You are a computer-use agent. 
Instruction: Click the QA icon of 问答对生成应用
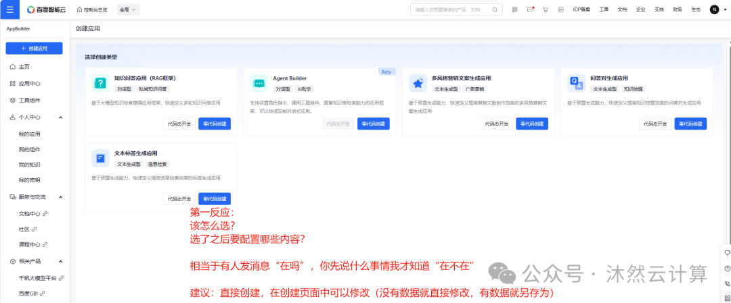(577, 83)
